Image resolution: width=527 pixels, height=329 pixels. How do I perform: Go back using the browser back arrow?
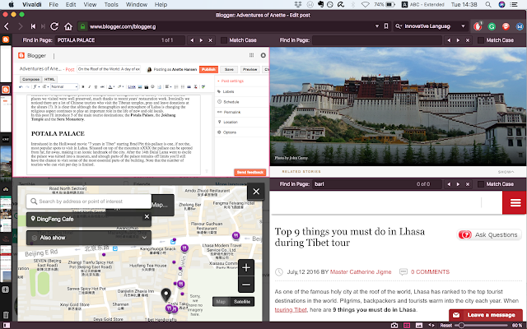tap(7, 26)
